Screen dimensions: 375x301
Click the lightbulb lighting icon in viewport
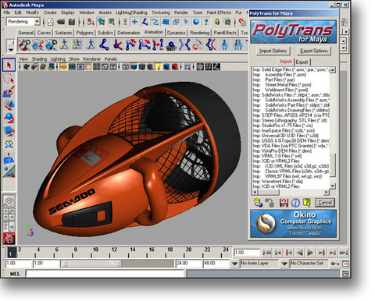pyautogui.click(x=159, y=67)
